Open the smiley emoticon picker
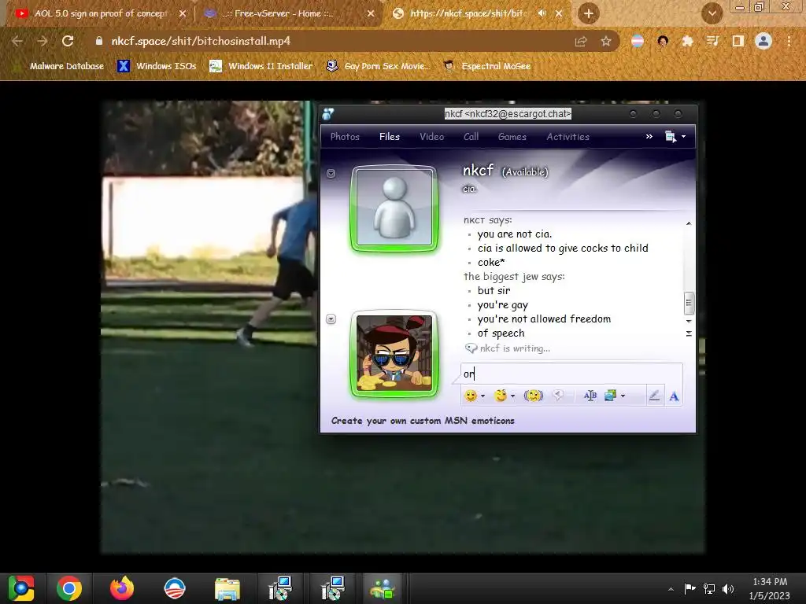Image resolution: width=806 pixels, height=604 pixels. pos(470,396)
